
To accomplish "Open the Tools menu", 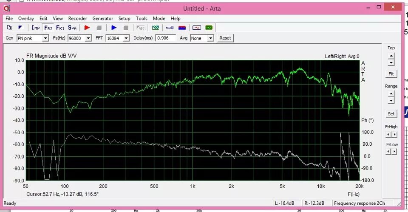I will 142,18.
